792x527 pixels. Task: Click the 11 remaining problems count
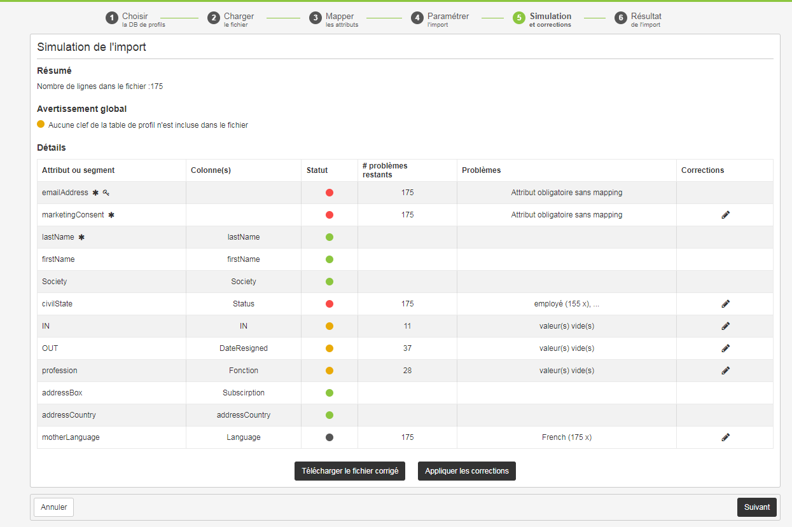click(407, 326)
